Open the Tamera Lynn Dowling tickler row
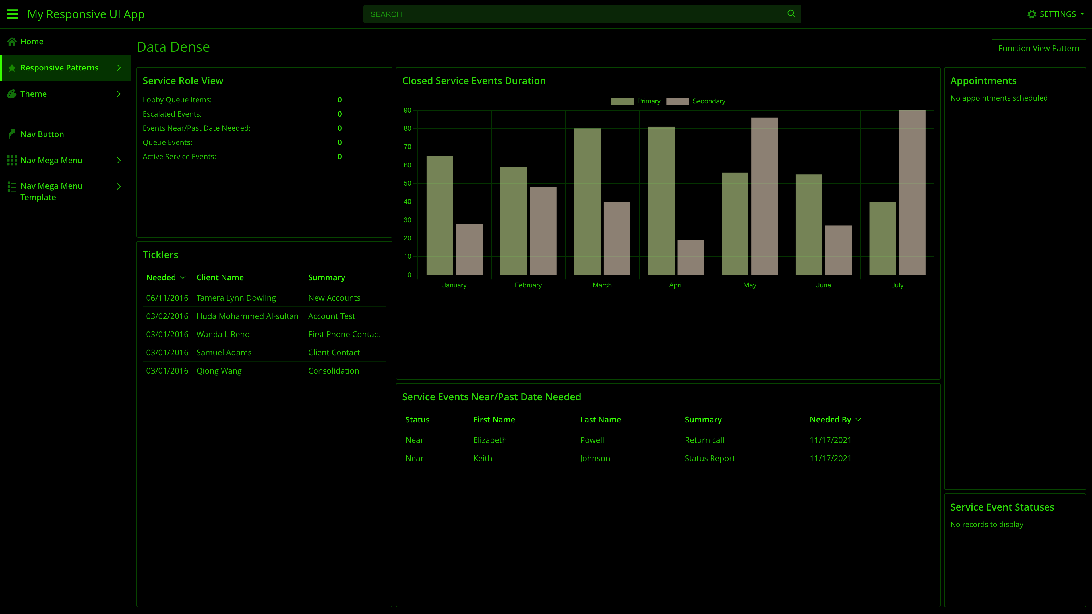 [x=236, y=298]
